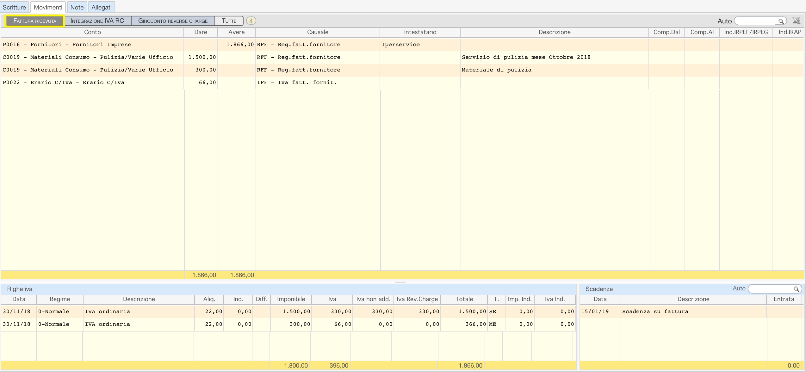Click the Iva Ind. column header

coord(555,299)
